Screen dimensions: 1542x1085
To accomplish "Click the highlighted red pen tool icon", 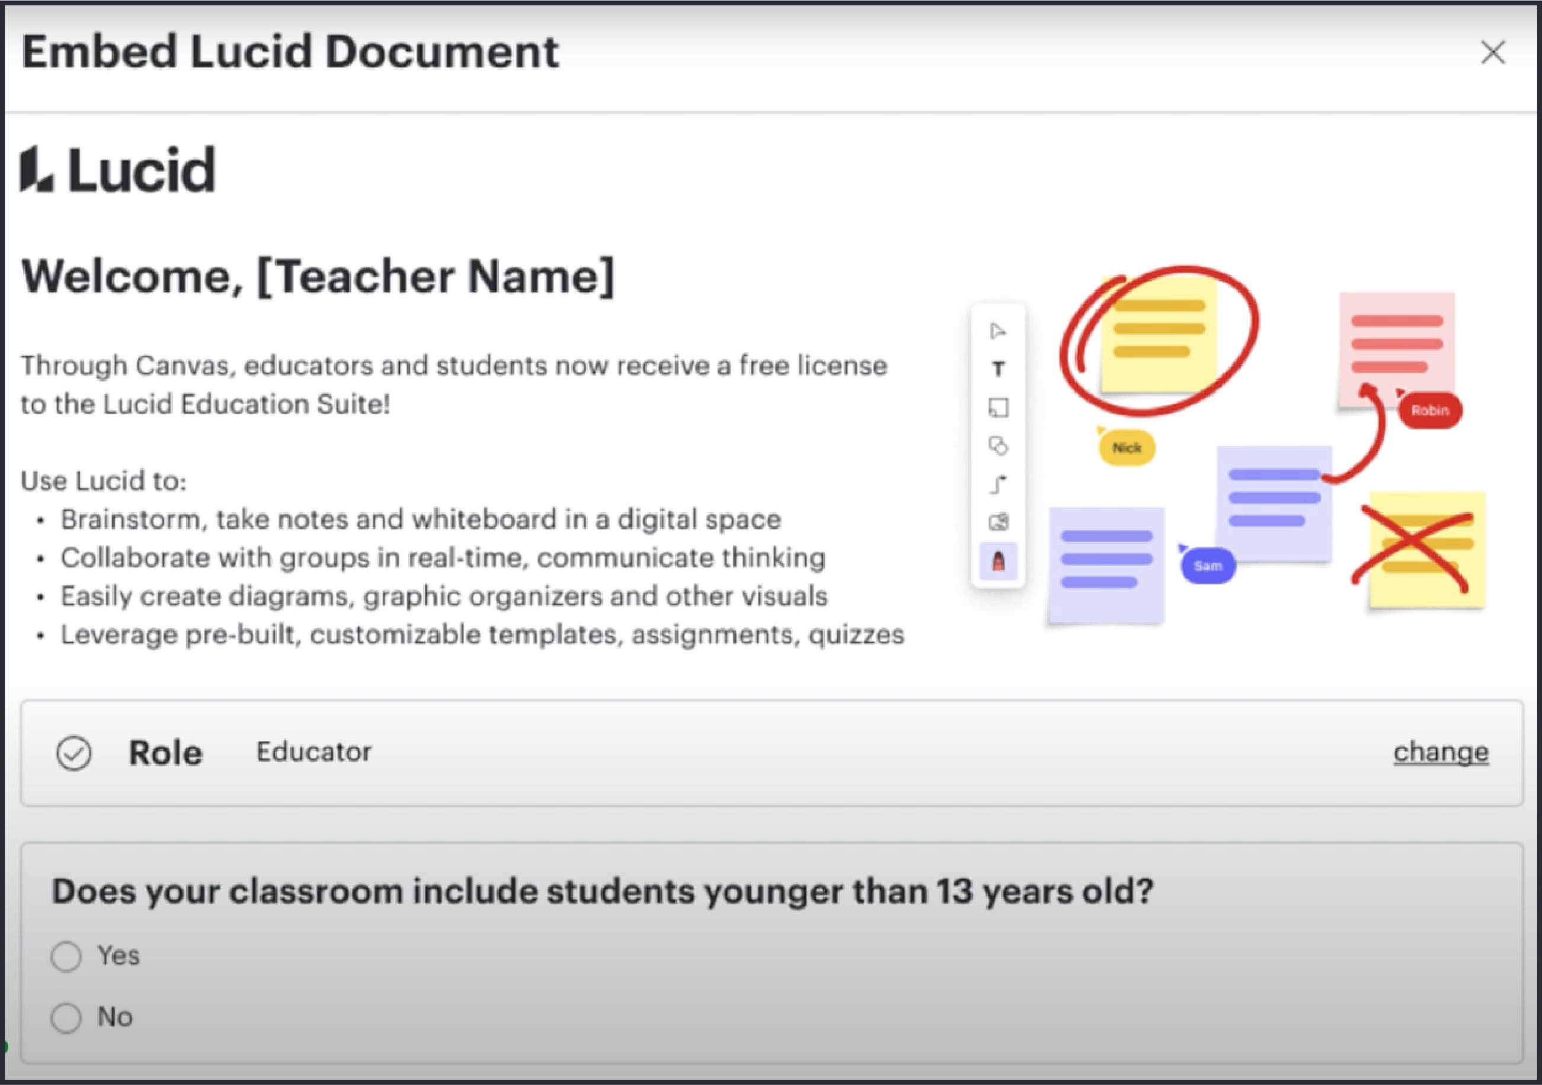I will point(998,561).
